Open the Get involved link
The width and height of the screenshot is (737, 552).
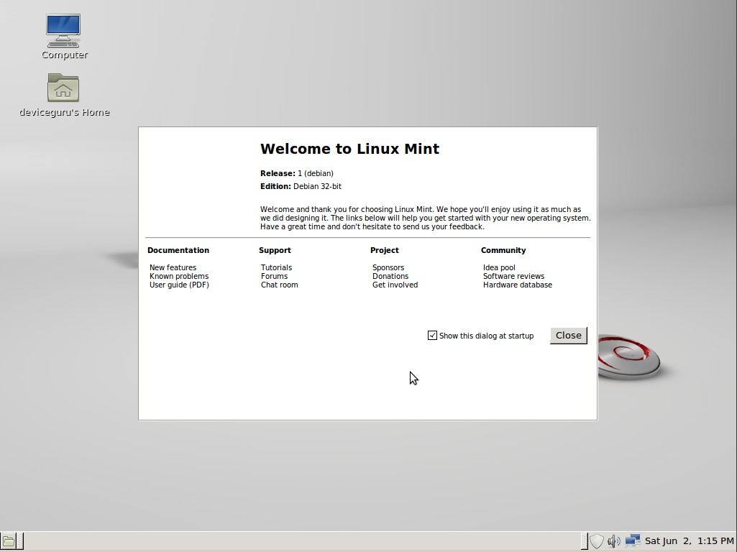coord(395,285)
